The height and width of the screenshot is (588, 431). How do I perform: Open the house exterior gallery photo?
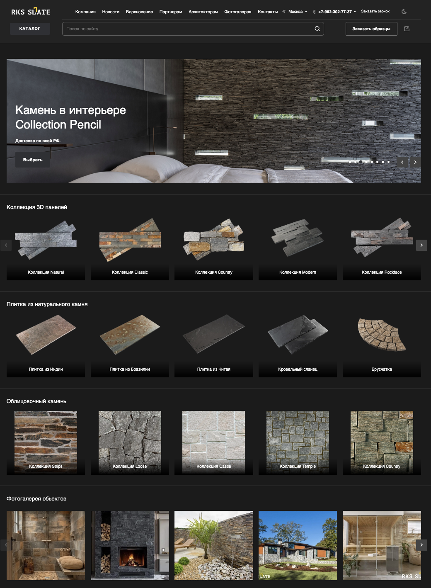pyautogui.click(x=298, y=545)
